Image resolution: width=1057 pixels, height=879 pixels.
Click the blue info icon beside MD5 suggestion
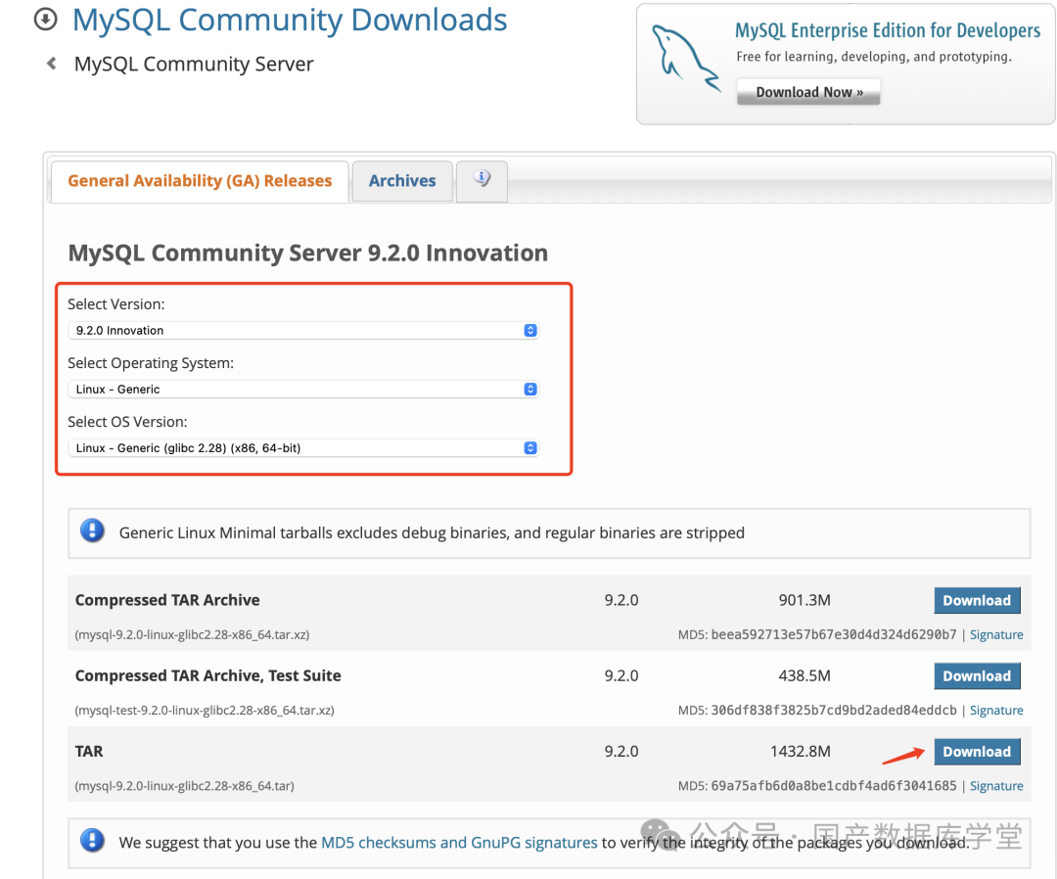point(92,841)
